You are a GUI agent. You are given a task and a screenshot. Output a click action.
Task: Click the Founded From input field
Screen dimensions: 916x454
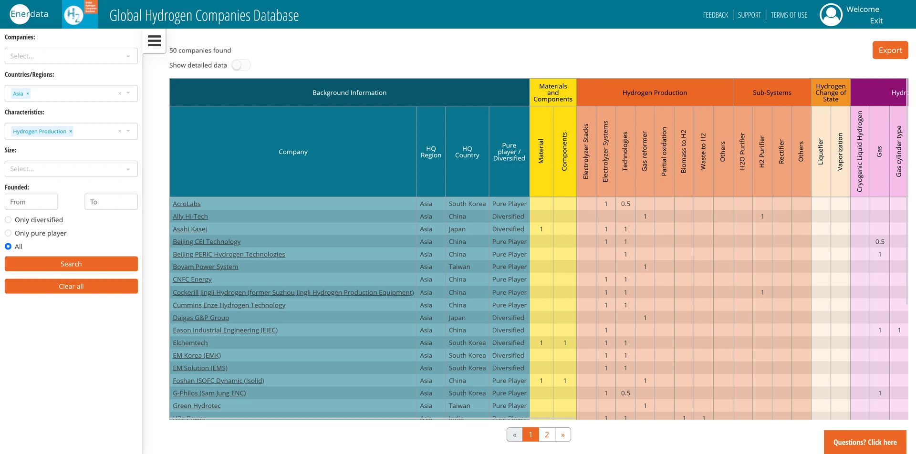point(31,202)
